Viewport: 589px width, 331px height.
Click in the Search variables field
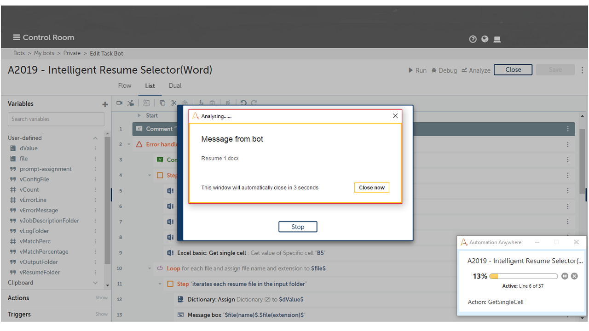pos(56,119)
